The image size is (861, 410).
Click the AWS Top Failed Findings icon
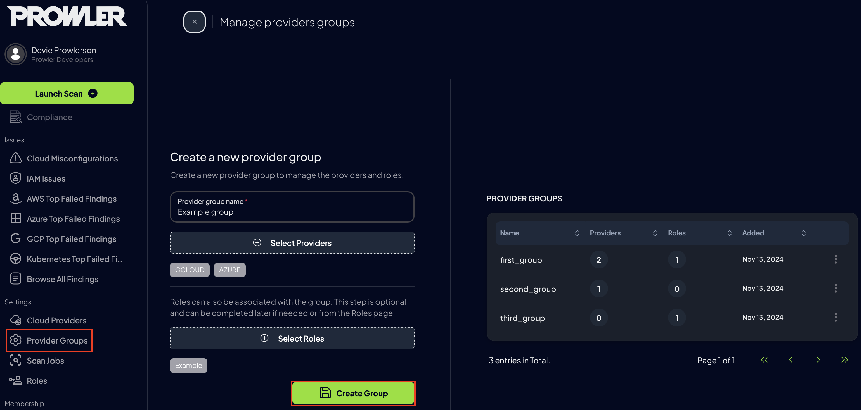pos(15,198)
